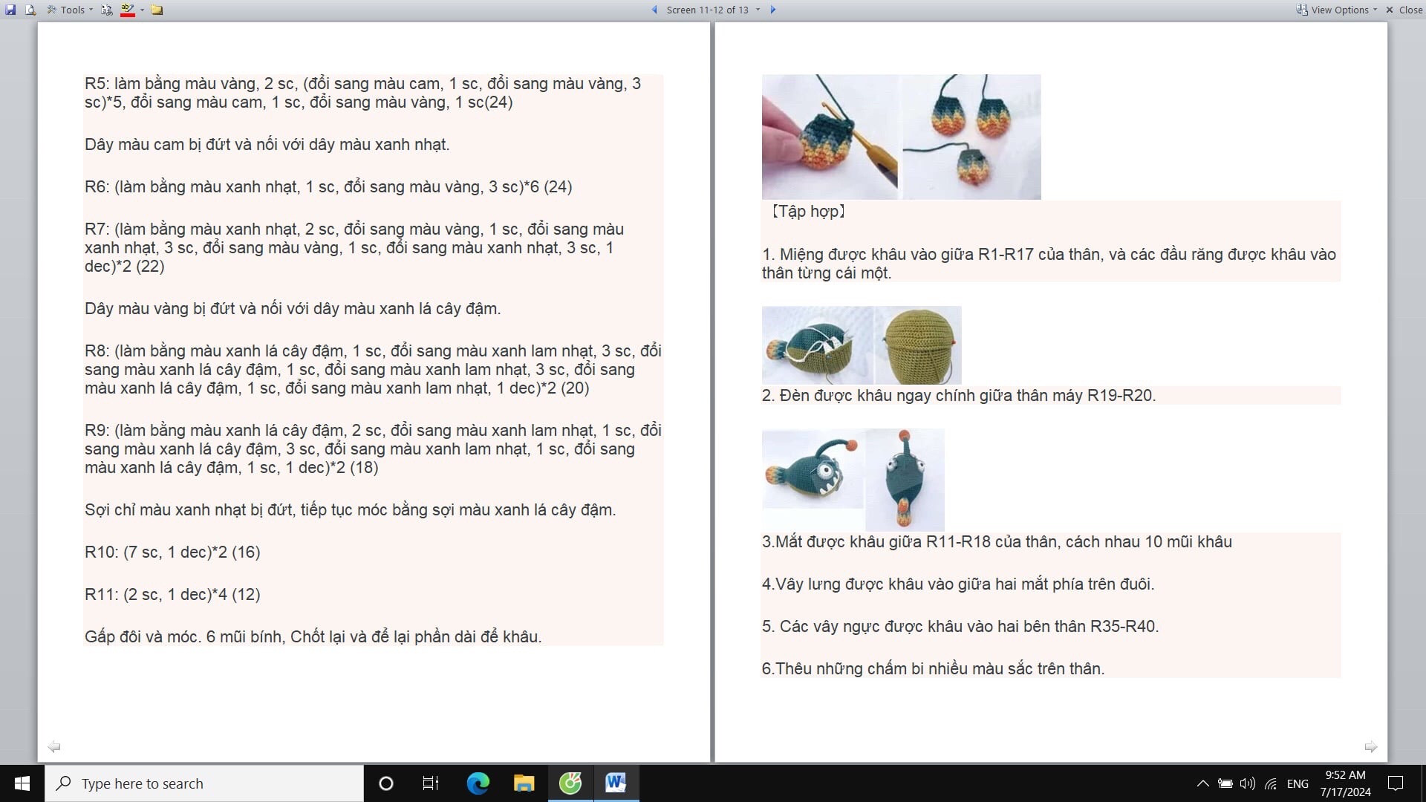Click the Save floppy disk icon

10,10
